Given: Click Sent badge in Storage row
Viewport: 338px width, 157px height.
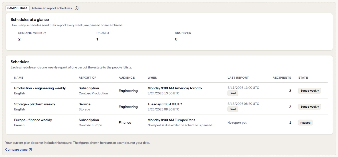Looking at the screenshot, I should coord(233,109).
